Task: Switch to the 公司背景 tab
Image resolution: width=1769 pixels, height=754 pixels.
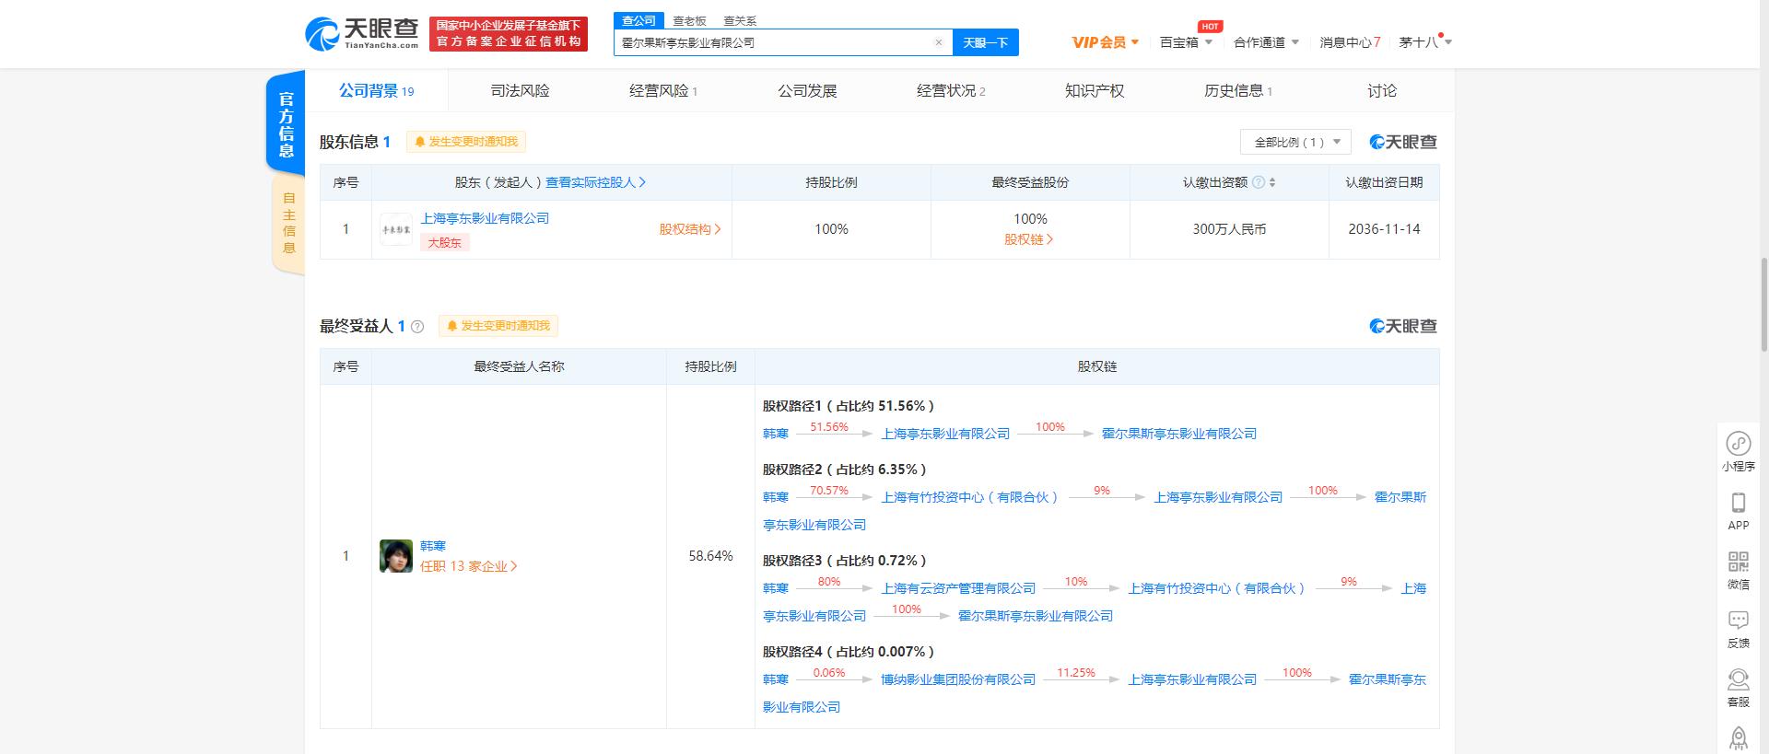Action: [376, 91]
